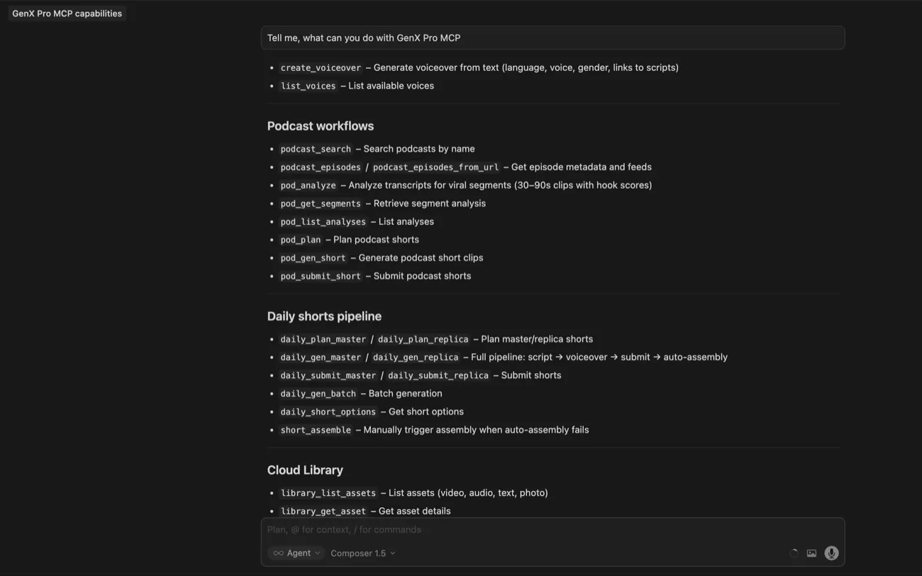Expand the Agent mode dropdown chevron
Viewport: 922px width, 576px height.
point(317,553)
